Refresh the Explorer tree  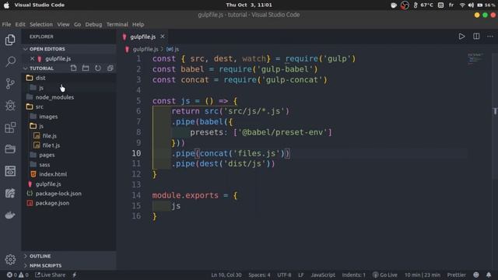98,68
